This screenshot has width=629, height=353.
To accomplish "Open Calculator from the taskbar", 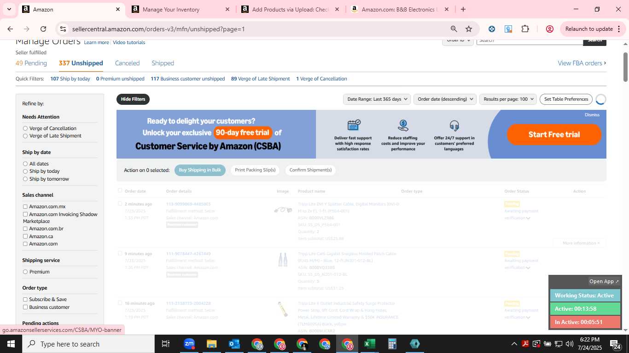I will click(x=392, y=344).
